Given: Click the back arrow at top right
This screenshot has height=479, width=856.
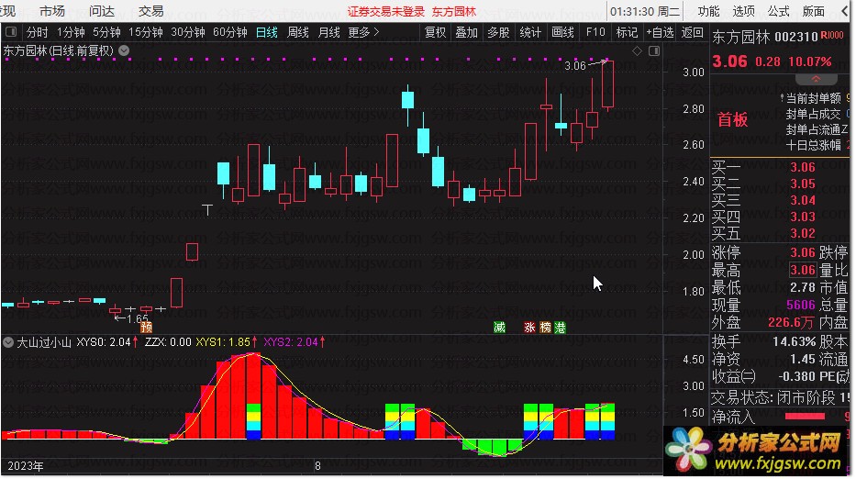Looking at the screenshot, I should (x=845, y=11).
